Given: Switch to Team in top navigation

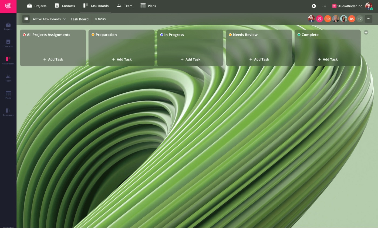Looking at the screenshot, I should point(124,6).
